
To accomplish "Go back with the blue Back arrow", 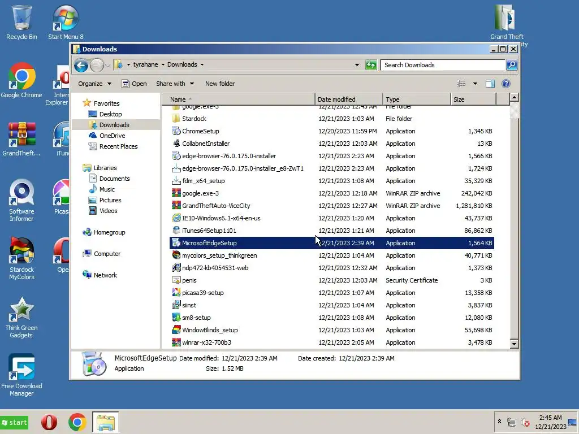I will 81,66.
